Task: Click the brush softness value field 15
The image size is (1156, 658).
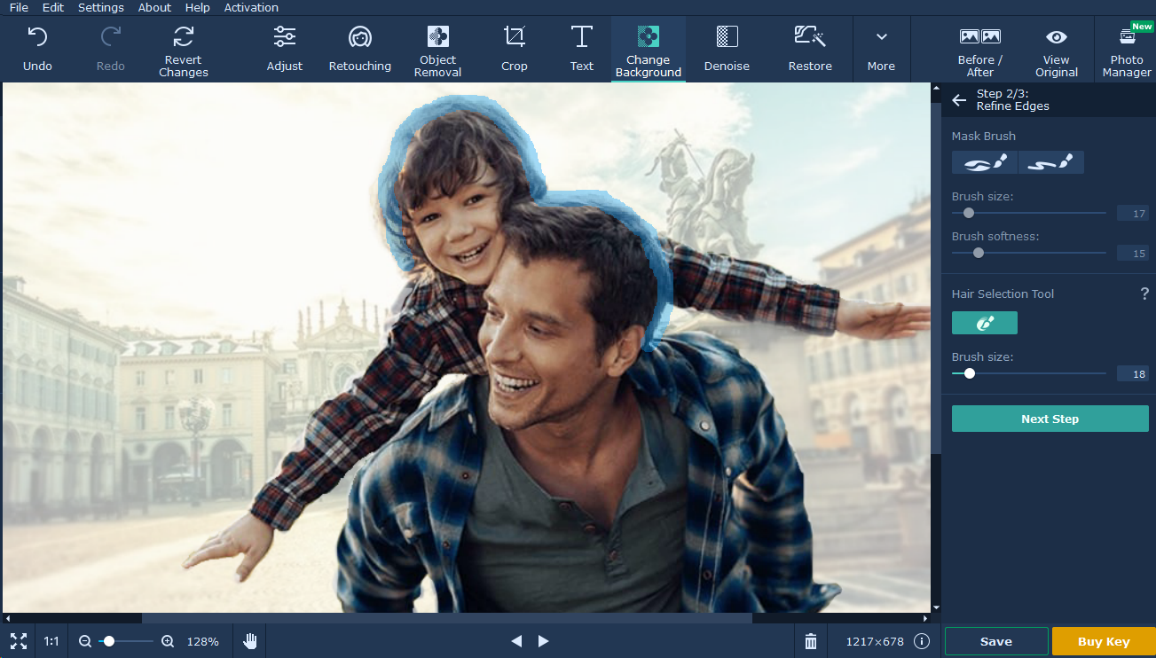Action: [x=1133, y=253]
